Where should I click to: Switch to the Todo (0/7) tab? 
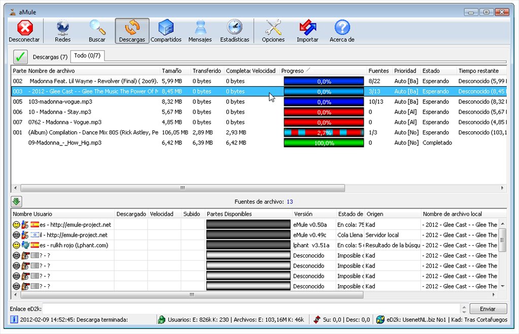87,56
